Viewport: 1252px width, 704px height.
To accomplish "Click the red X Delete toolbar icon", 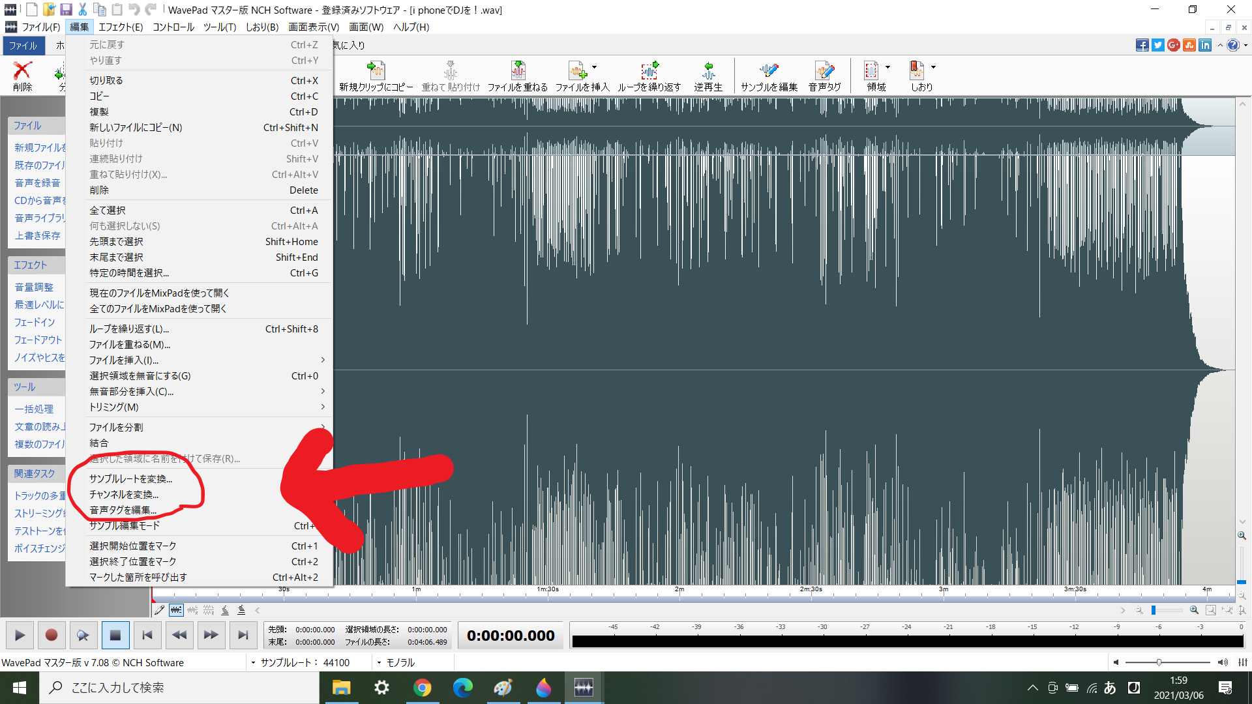I will click(22, 76).
